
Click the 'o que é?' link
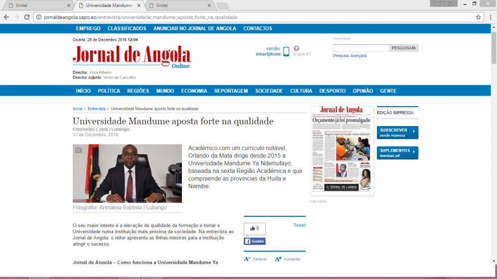(302, 54)
